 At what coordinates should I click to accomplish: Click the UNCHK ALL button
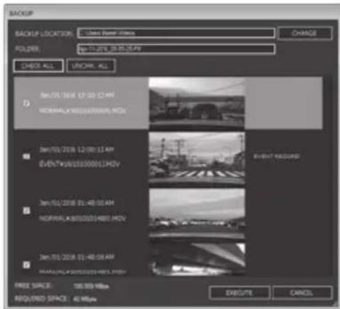(91, 66)
